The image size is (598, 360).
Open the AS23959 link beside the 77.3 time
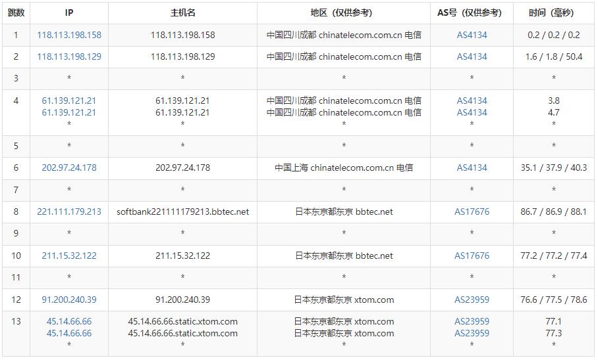[x=472, y=333]
